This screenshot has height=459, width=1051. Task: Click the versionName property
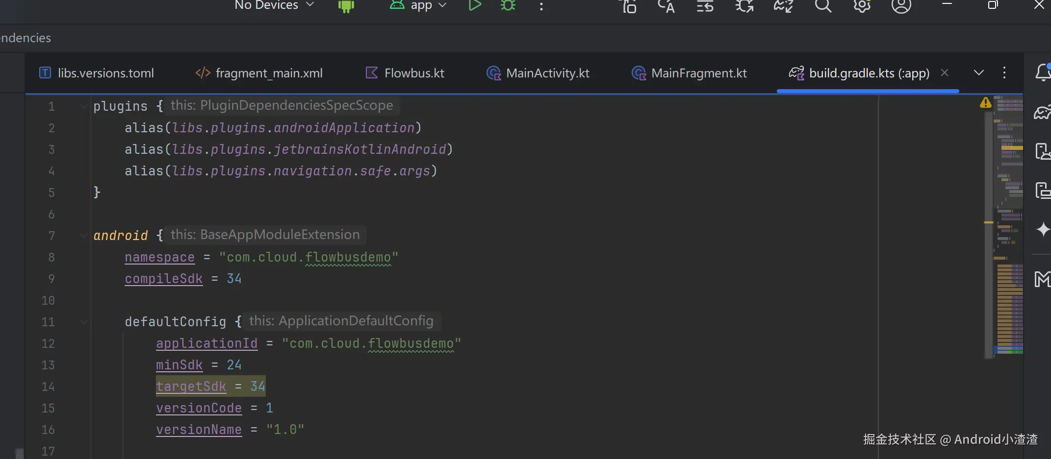pos(199,430)
